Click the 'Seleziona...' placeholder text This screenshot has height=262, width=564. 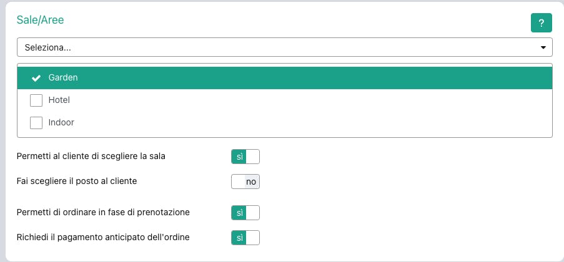click(47, 47)
